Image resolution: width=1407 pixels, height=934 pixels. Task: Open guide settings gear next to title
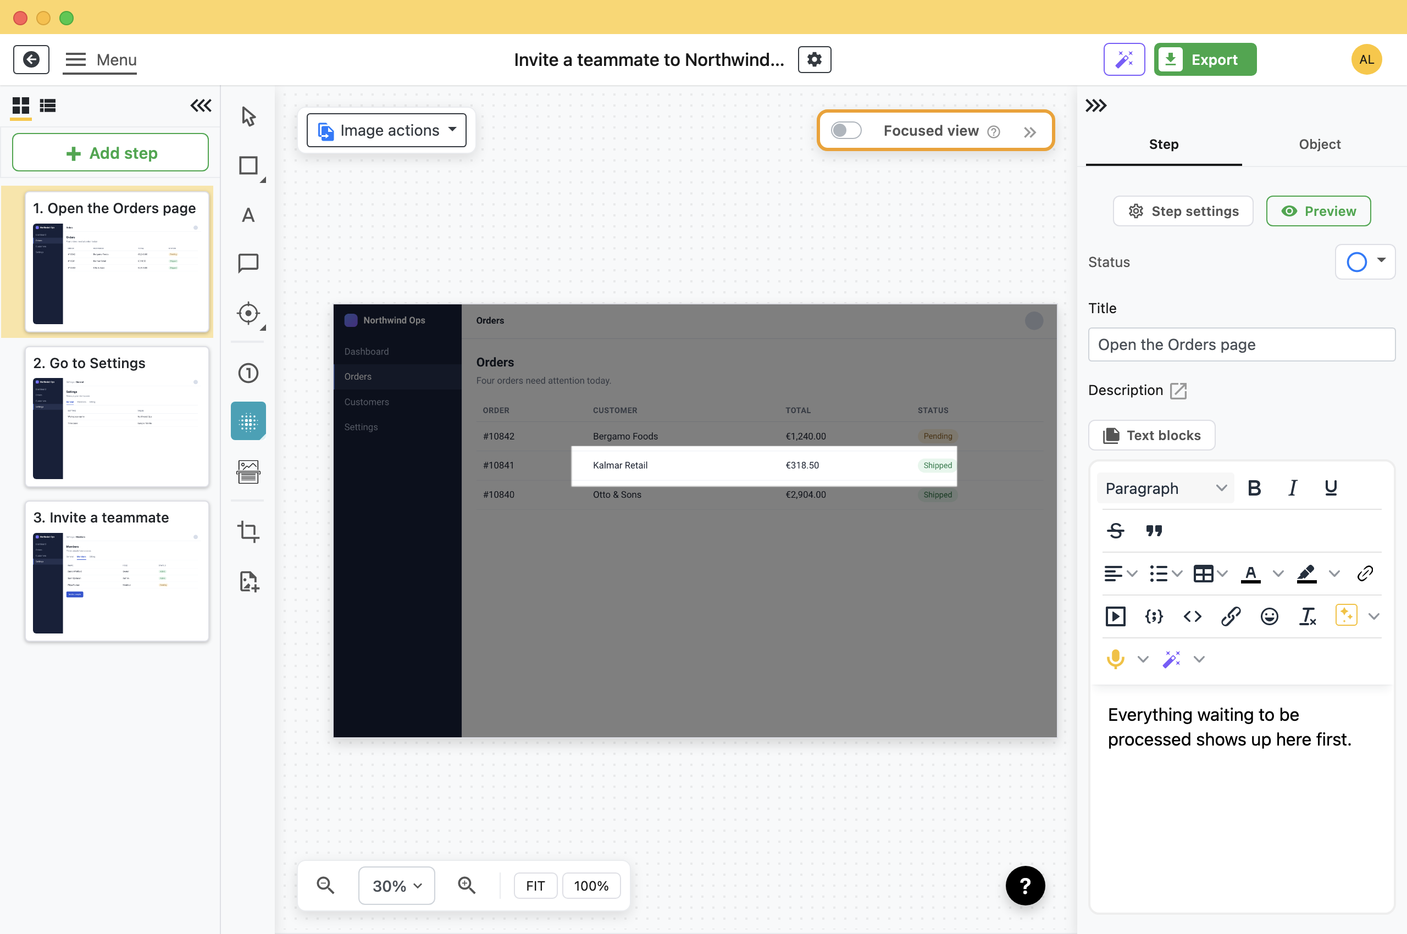[x=815, y=59]
